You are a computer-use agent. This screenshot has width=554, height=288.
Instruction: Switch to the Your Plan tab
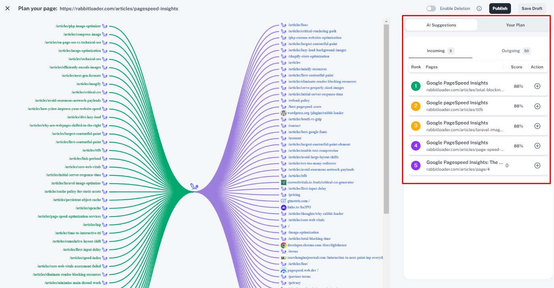[x=515, y=25]
